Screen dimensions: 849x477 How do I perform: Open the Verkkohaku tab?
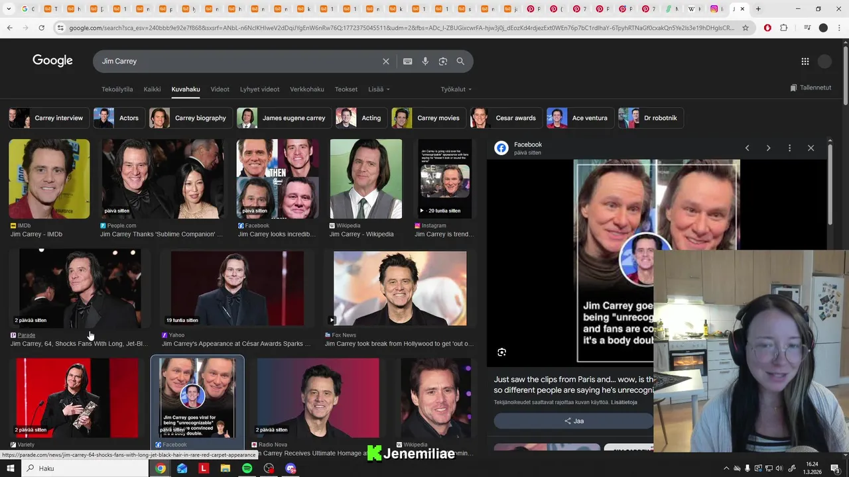click(x=307, y=89)
